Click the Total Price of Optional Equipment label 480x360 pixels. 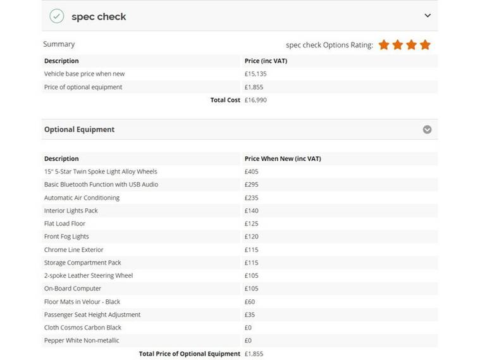(190, 354)
